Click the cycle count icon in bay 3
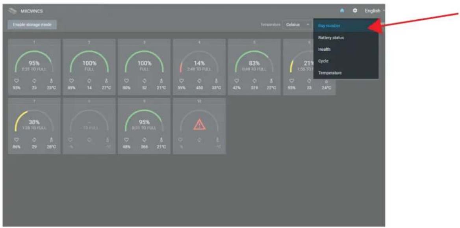 pos(144,80)
